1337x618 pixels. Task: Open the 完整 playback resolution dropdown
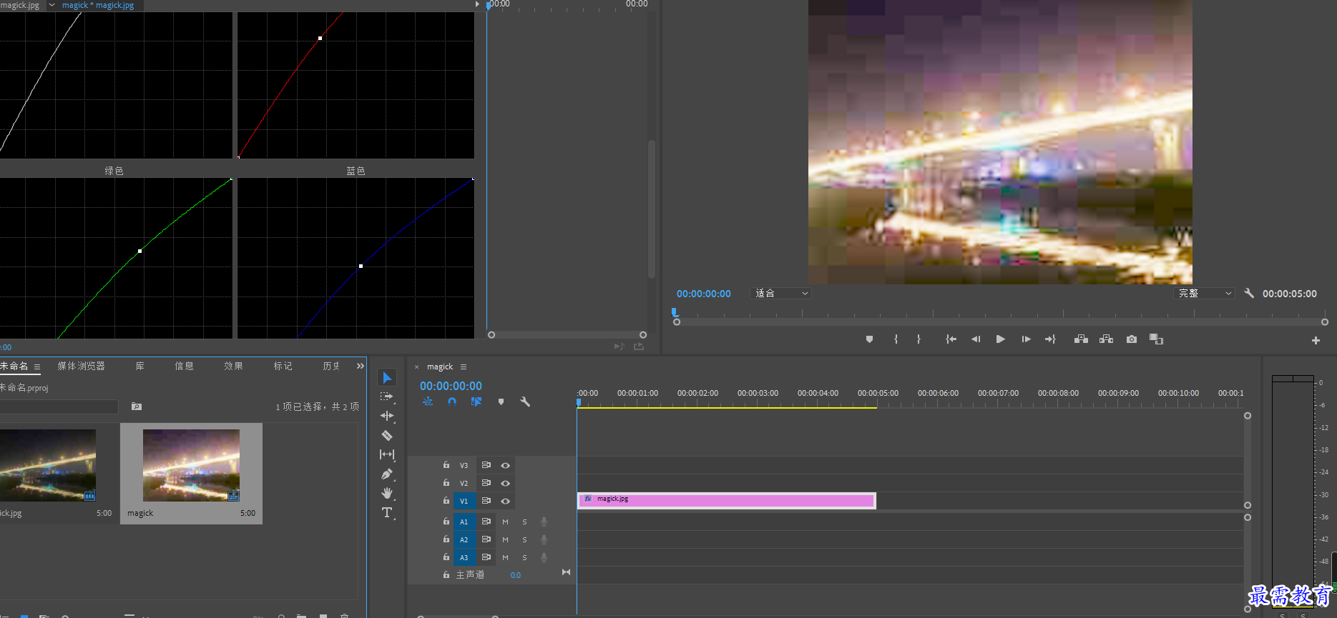click(1205, 294)
